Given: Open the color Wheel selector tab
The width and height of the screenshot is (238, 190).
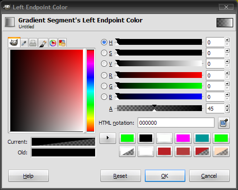Looking at the screenshot, I should click(53, 43).
